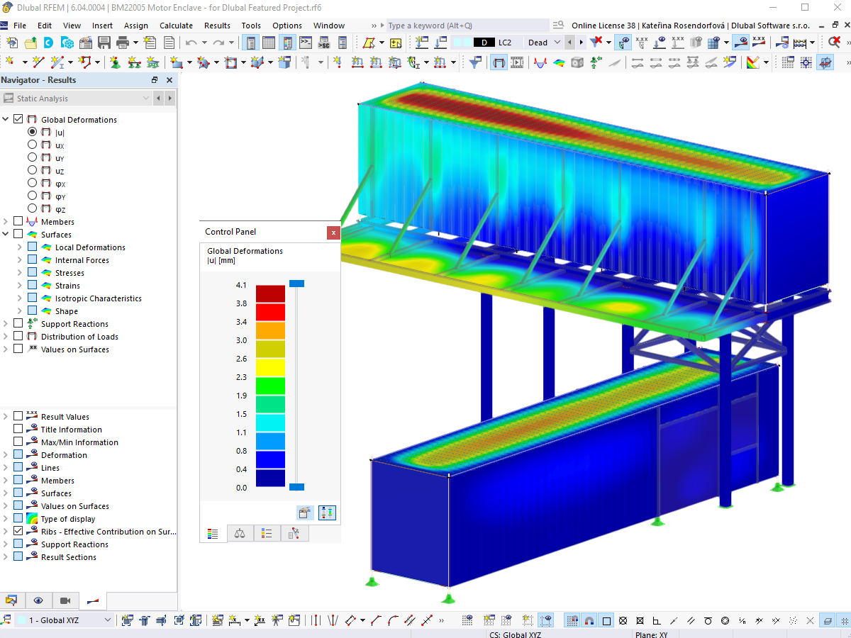This screenshot has width=851, height=638.
Task: Open the File menu
Action: point(20,26)
